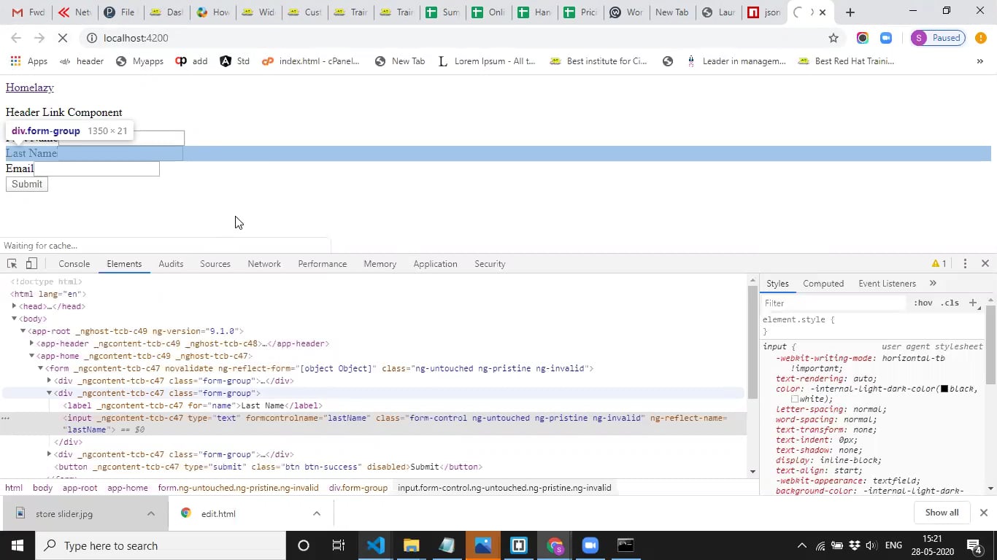Image resolution: width=997 pixels, height=560 pixels.
Task: Open Visual Studio Code from the taskbar
Action: pos(376,545)
